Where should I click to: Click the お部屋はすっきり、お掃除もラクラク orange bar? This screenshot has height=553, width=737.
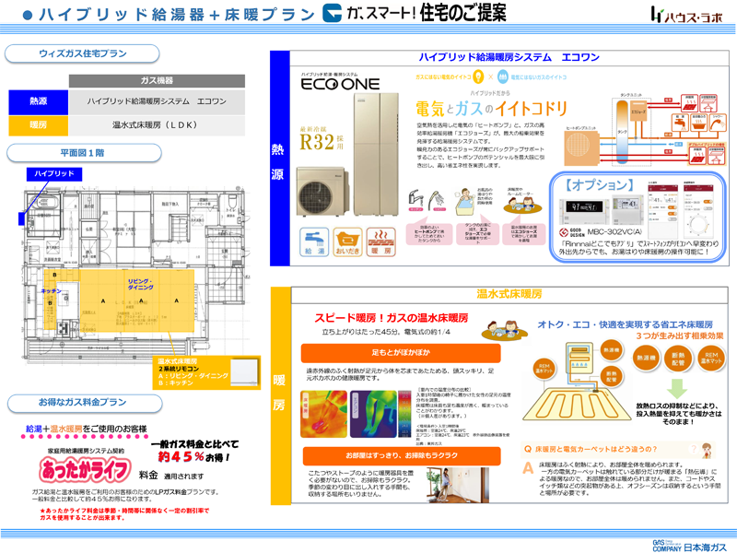coord(402,455)
